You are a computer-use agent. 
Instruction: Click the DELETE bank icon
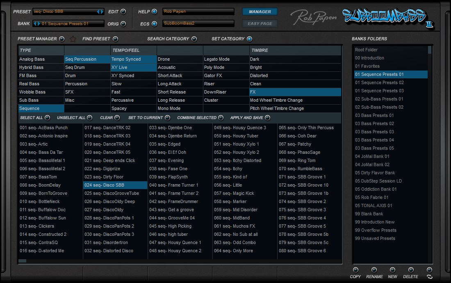click(410, 269)
